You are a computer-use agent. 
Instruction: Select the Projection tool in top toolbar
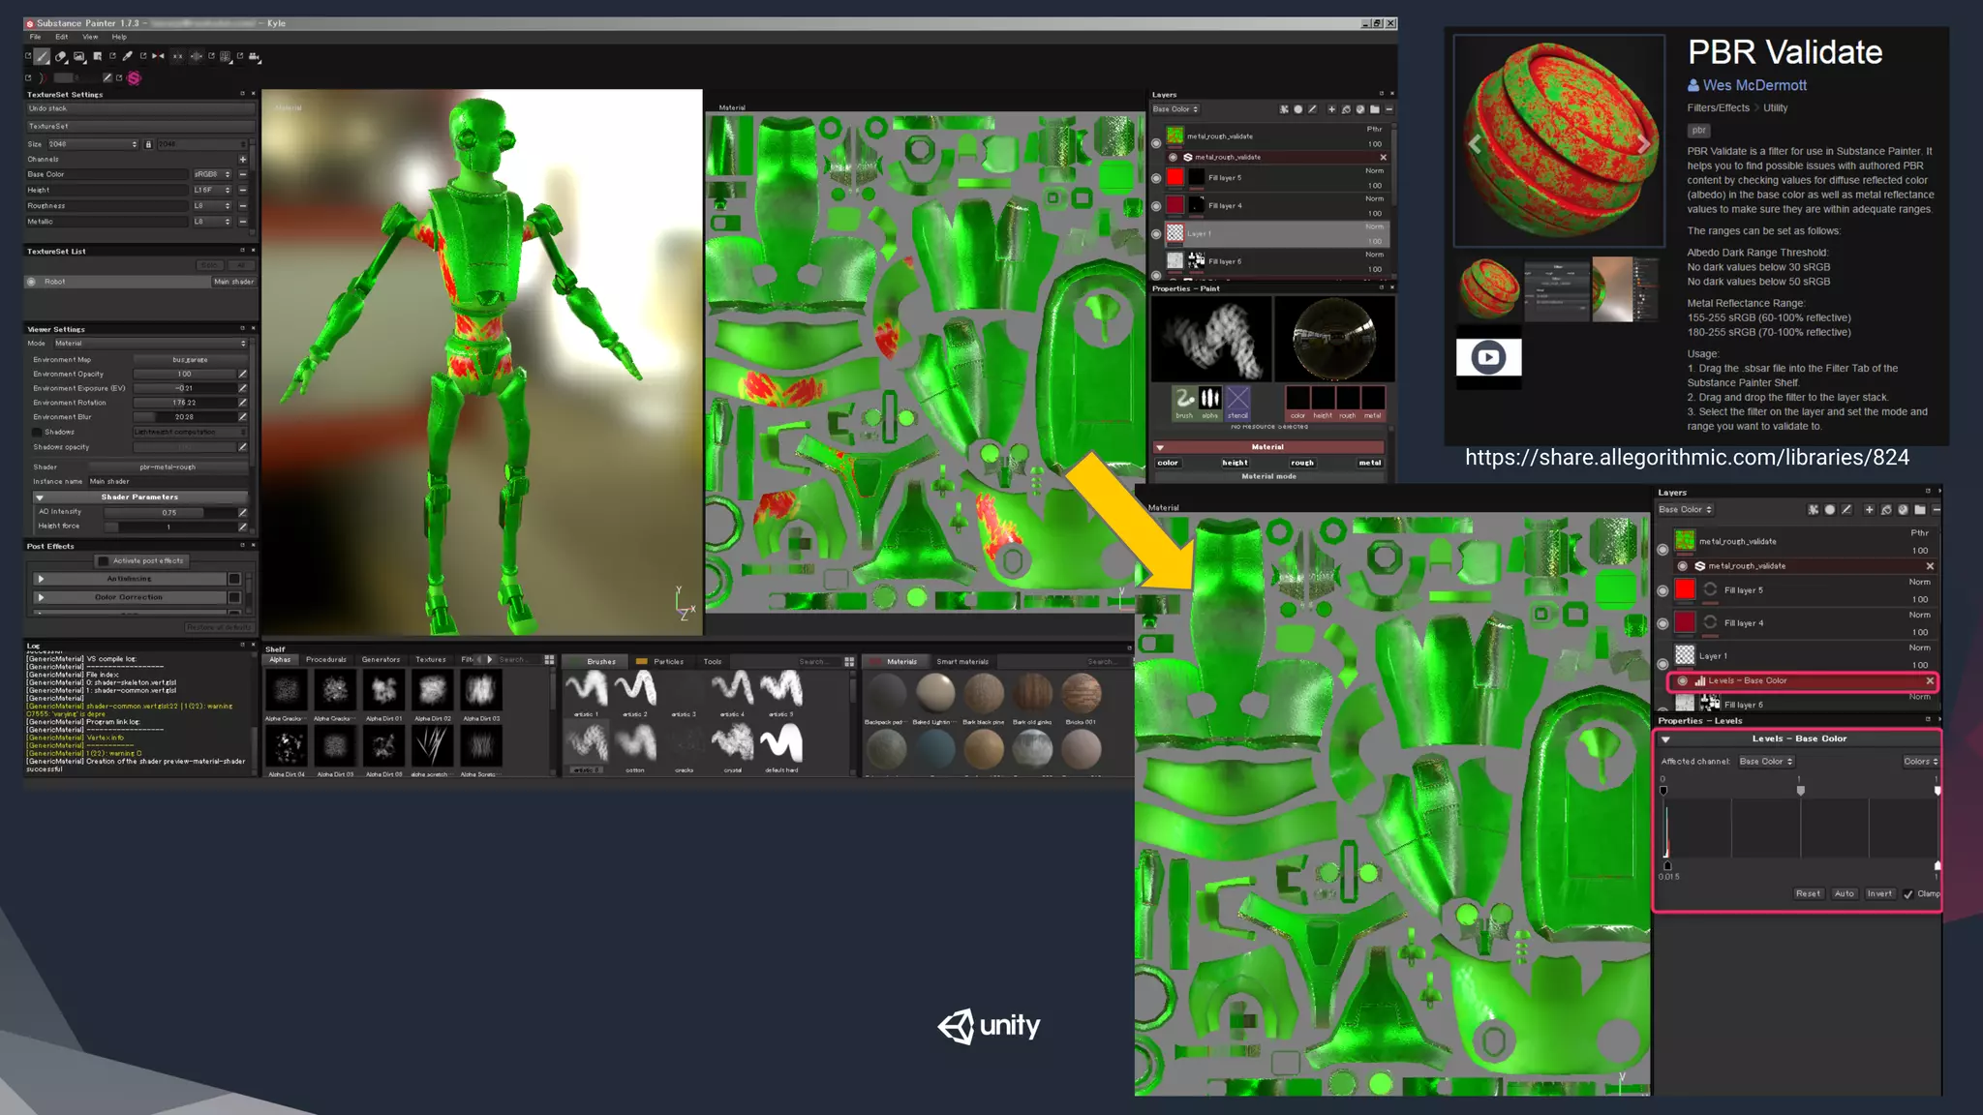[x=79, y=56]
